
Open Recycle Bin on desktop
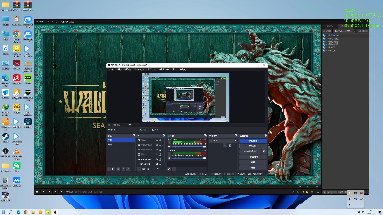(x=5, y=50)
